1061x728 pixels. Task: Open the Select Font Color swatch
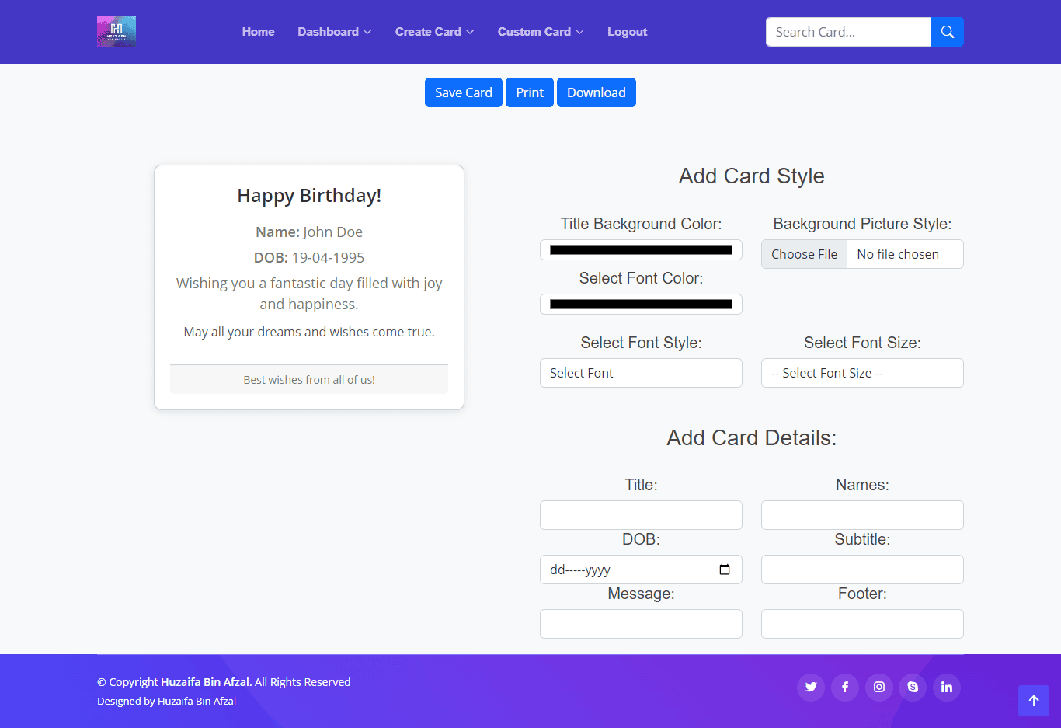[641, 305]
